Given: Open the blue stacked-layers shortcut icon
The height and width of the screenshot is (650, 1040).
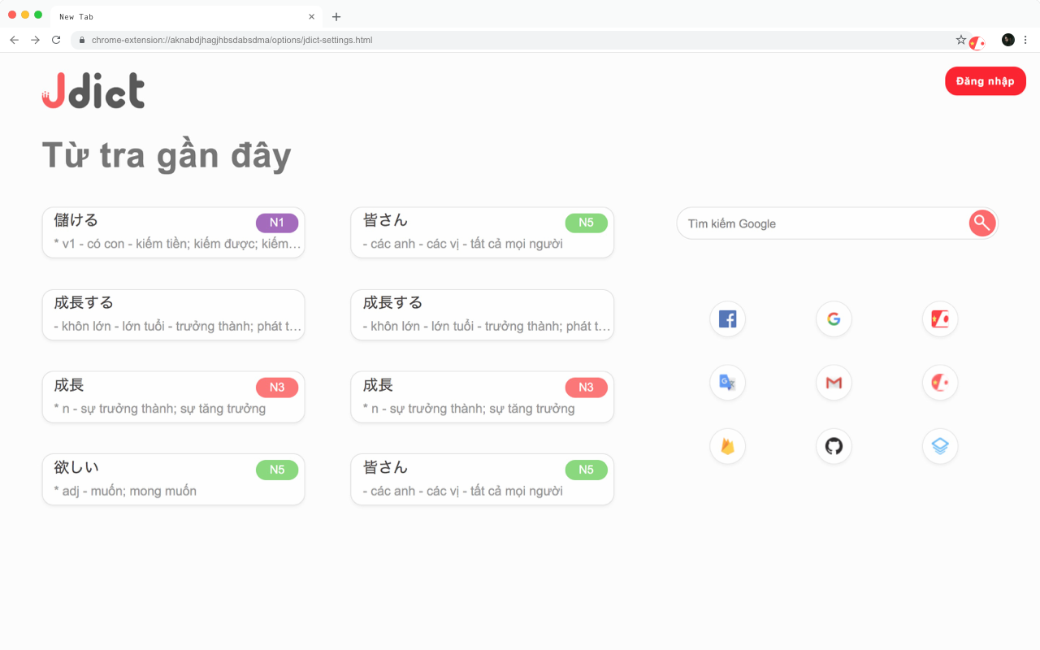Looking at the screenshot, I should (940, 446).
